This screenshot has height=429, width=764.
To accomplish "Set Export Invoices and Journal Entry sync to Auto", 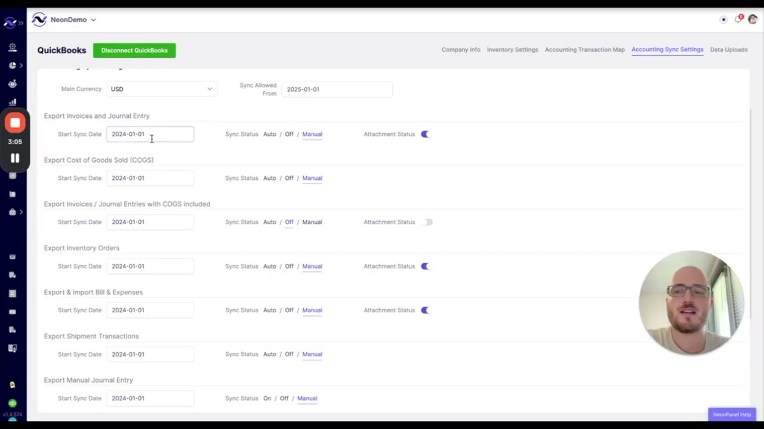I will 270,134.
